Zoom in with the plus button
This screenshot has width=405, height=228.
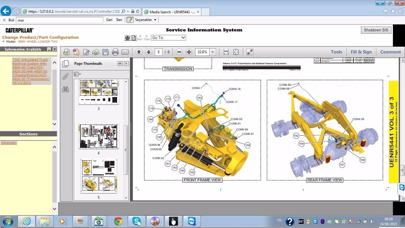(189, 52)
